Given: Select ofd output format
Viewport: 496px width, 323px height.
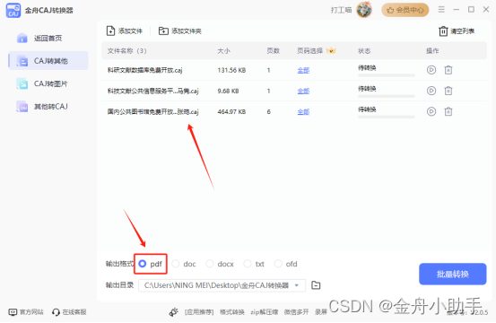Looking at the screenshot, I should tap(278, 264).
